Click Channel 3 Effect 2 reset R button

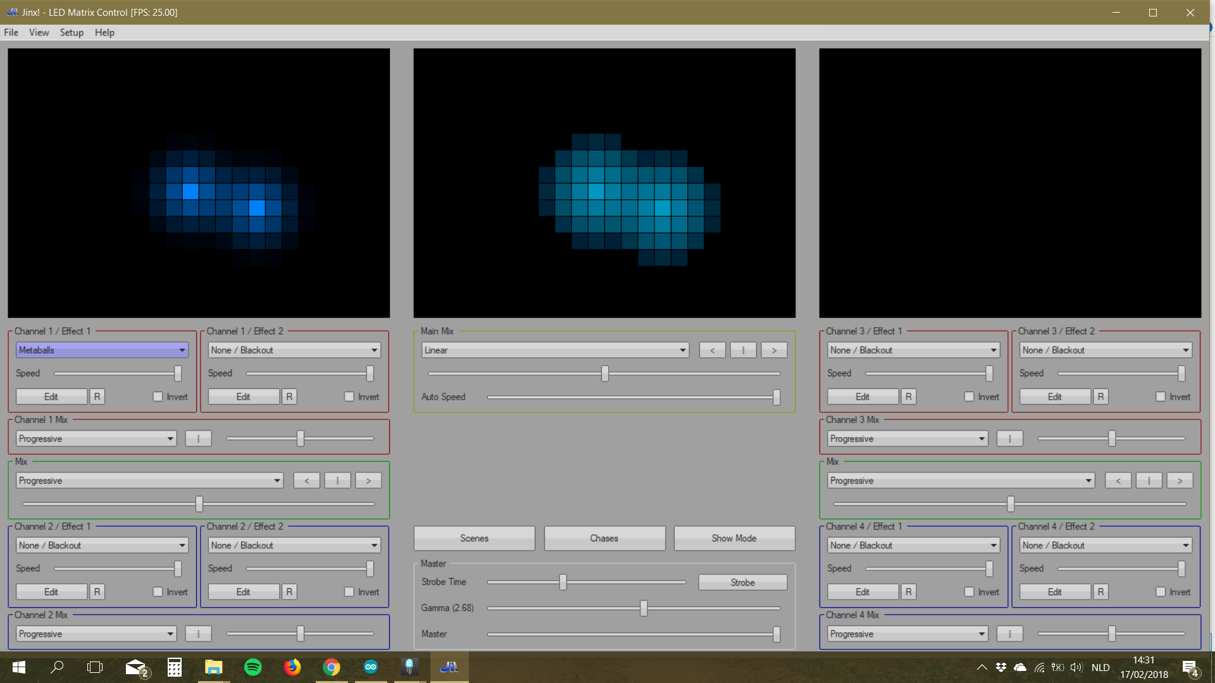click(x=1100, y=397)
